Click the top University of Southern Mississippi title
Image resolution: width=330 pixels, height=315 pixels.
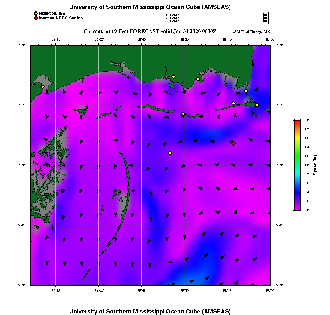pyautogui.click(x=150, y=7)
